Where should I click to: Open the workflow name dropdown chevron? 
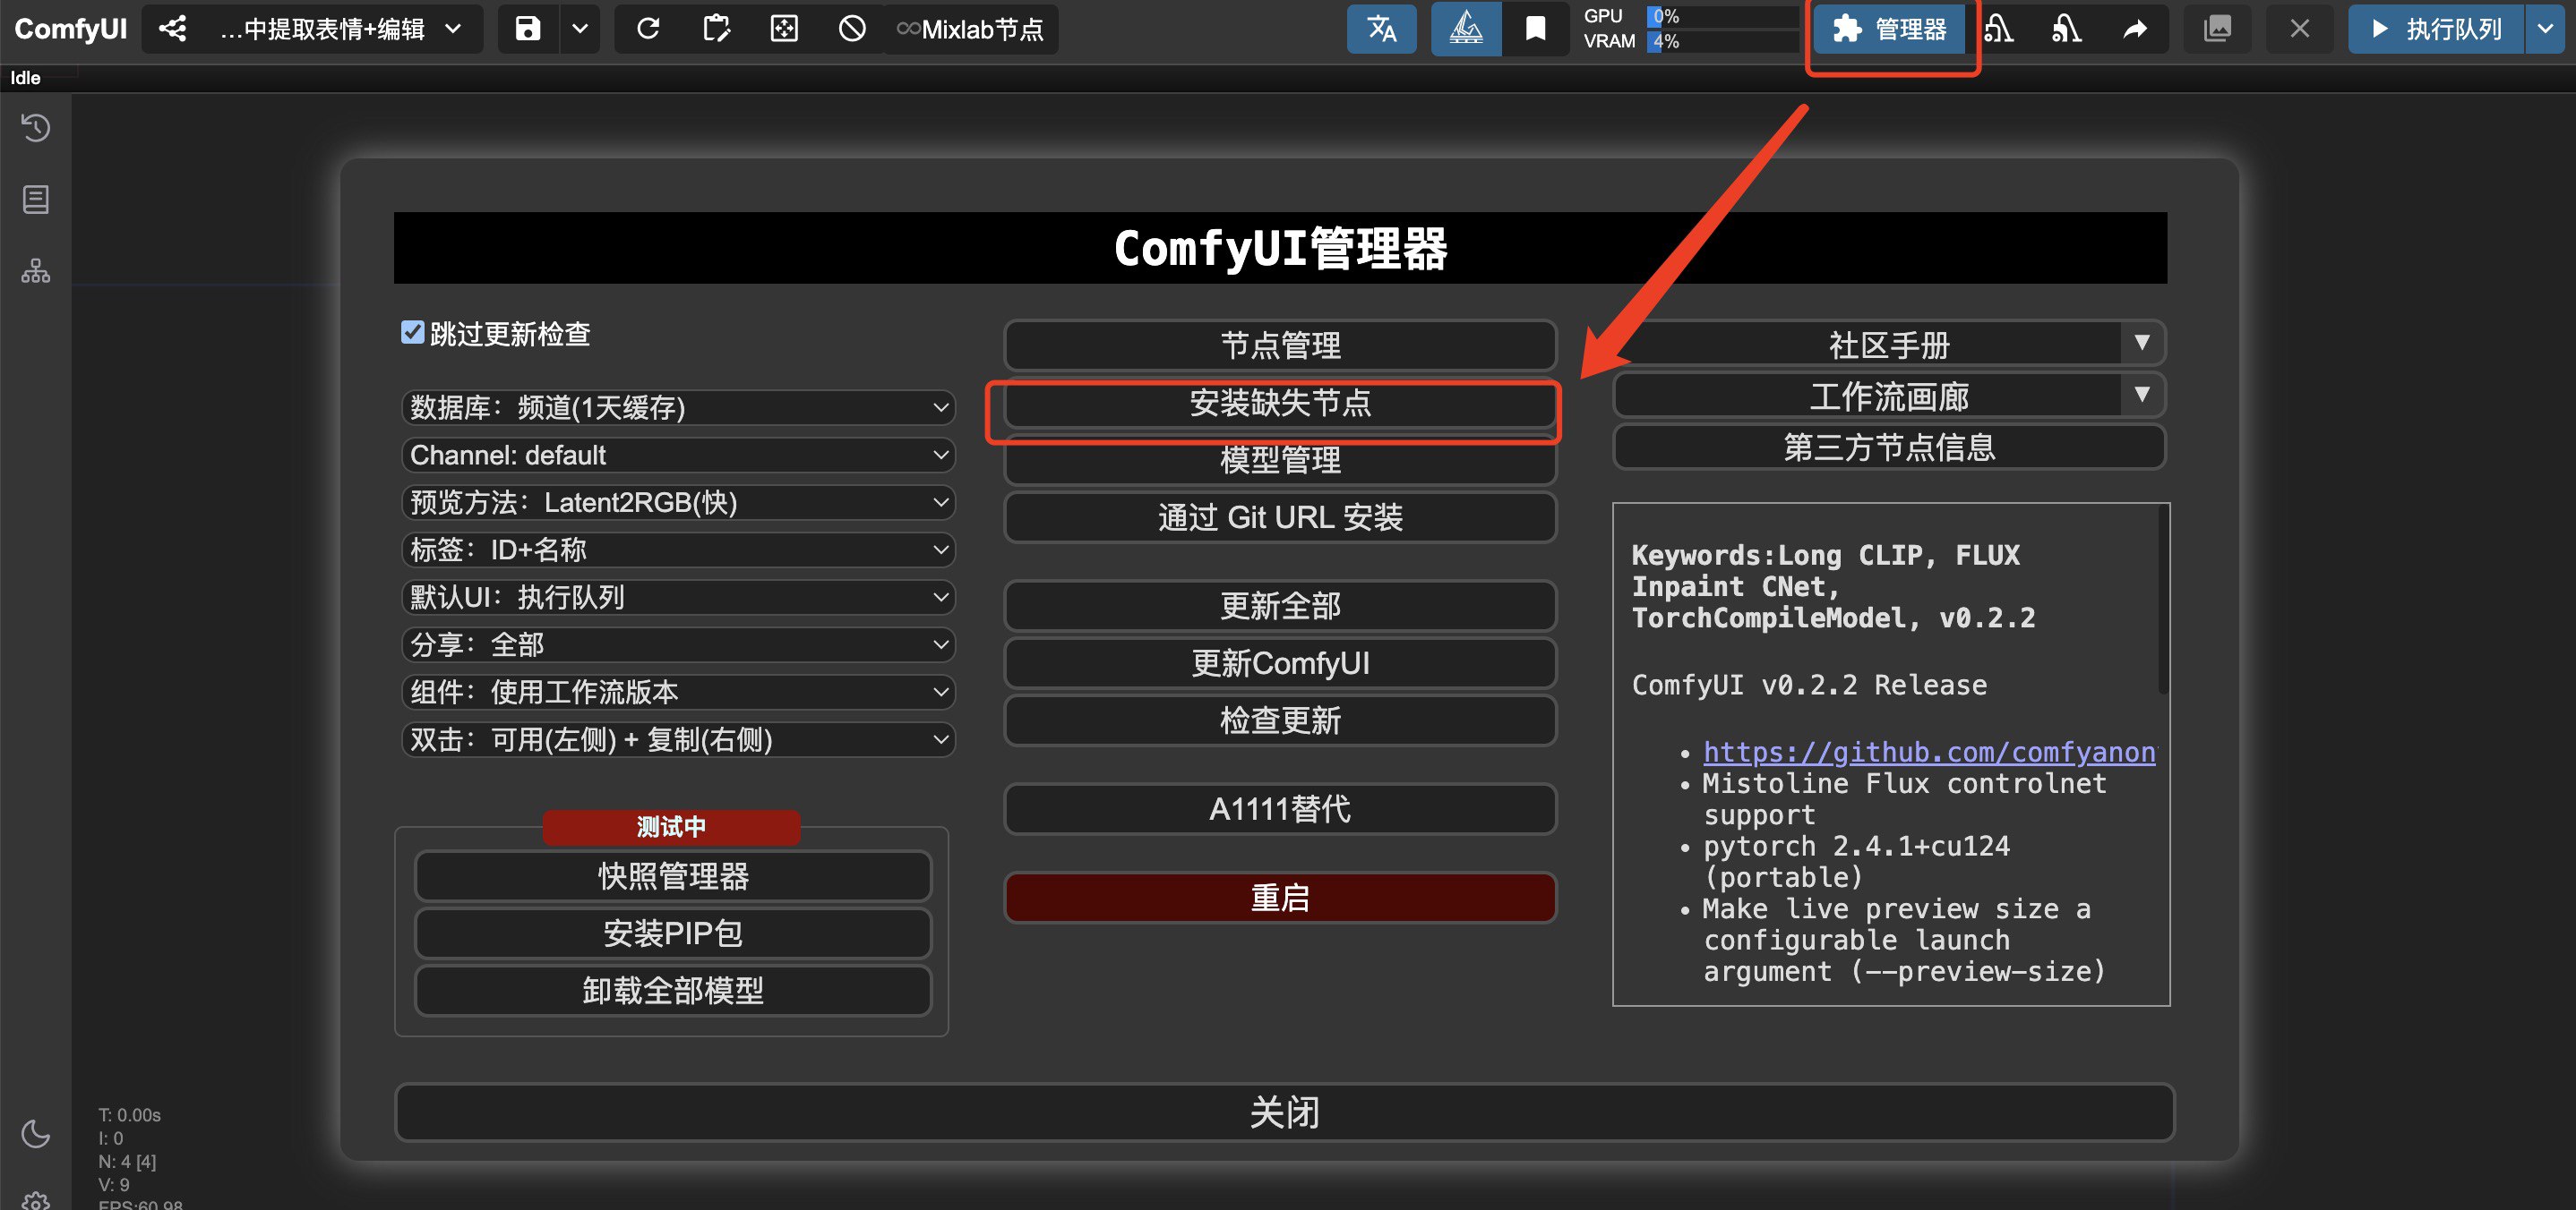click(453, 29)
